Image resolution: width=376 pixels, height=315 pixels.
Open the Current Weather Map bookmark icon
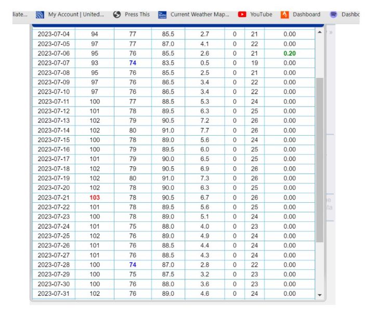click(x=162, y=15)
